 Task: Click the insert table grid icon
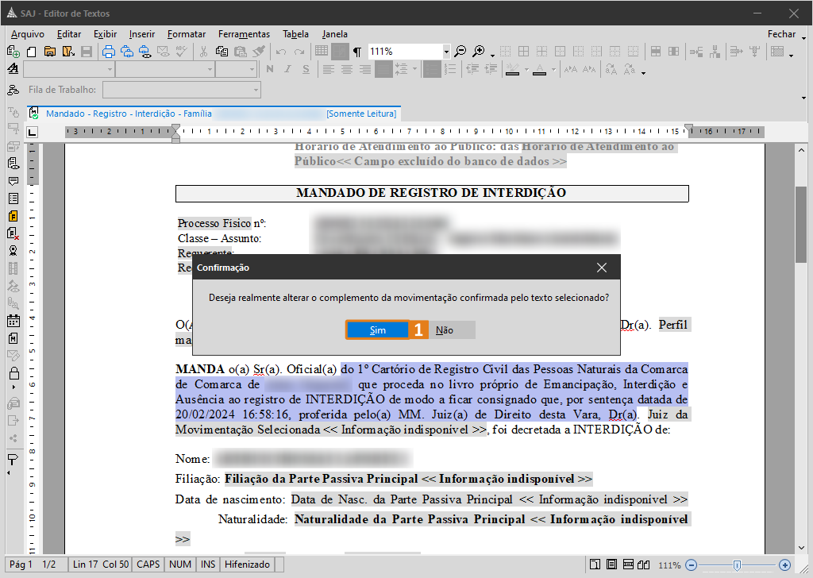(x=322, y=51)
